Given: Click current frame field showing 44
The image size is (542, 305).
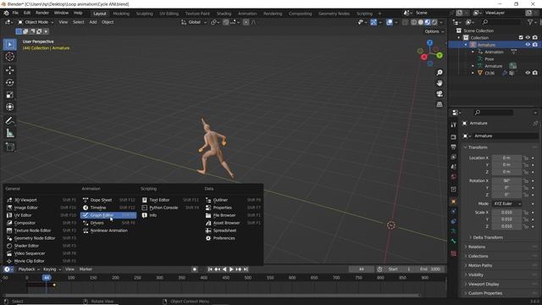Looking at the screenshot, I should 362,269.
